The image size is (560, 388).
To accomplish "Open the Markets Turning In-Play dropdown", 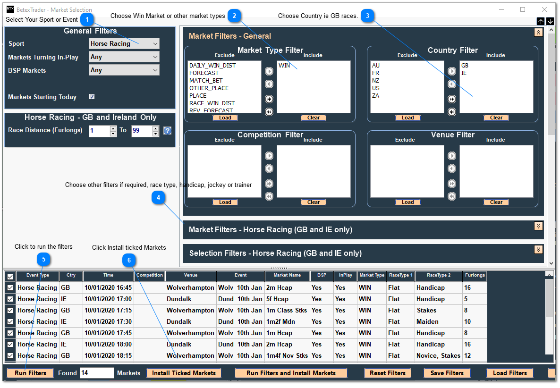I will (124, 57).
